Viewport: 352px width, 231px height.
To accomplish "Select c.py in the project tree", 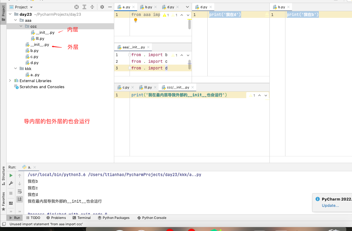I will [x=32, y=57].
